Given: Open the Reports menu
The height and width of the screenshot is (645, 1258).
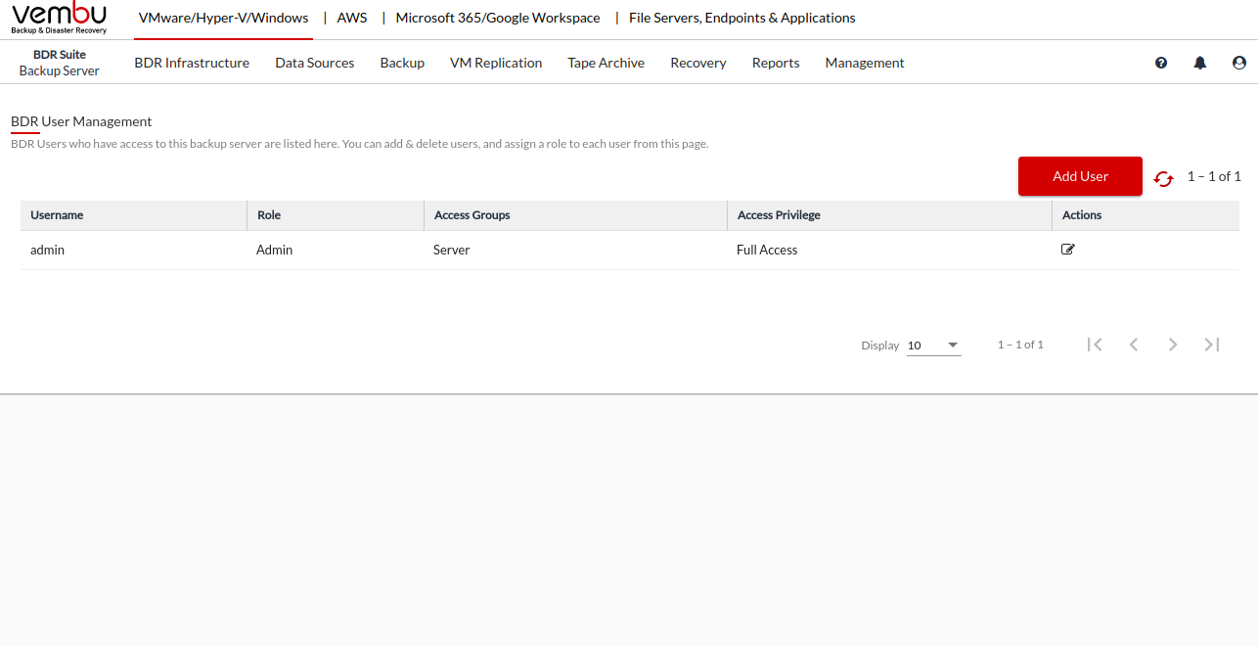Looking at the screenshot, I should tap(776, 63).
